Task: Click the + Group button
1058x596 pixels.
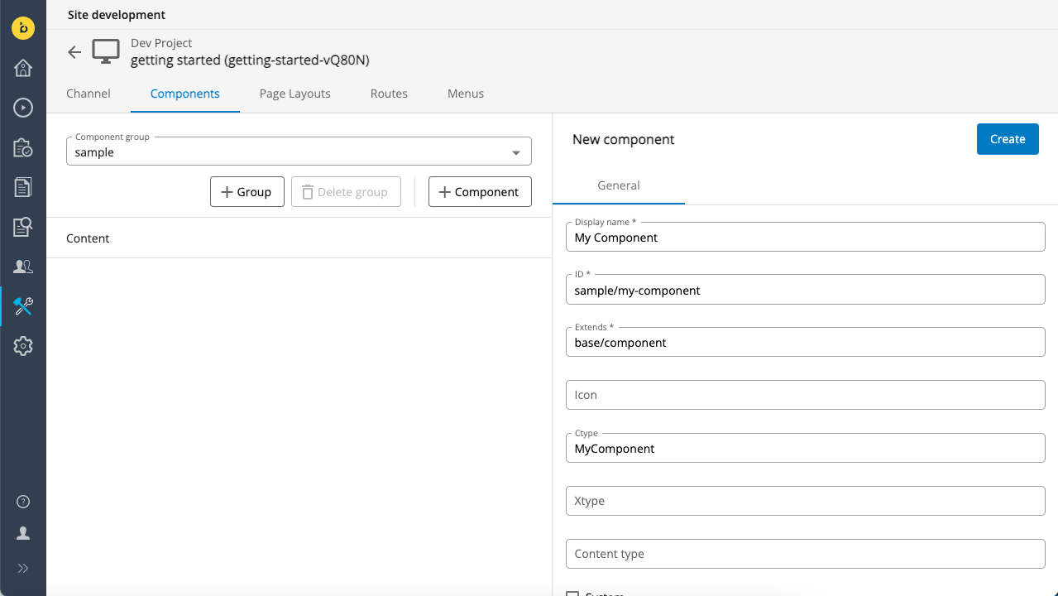Action: point(247,192)
